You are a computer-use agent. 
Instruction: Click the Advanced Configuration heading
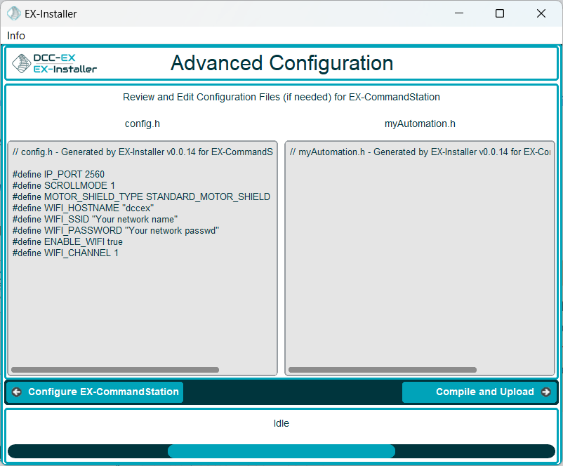[x=281, y=64]
